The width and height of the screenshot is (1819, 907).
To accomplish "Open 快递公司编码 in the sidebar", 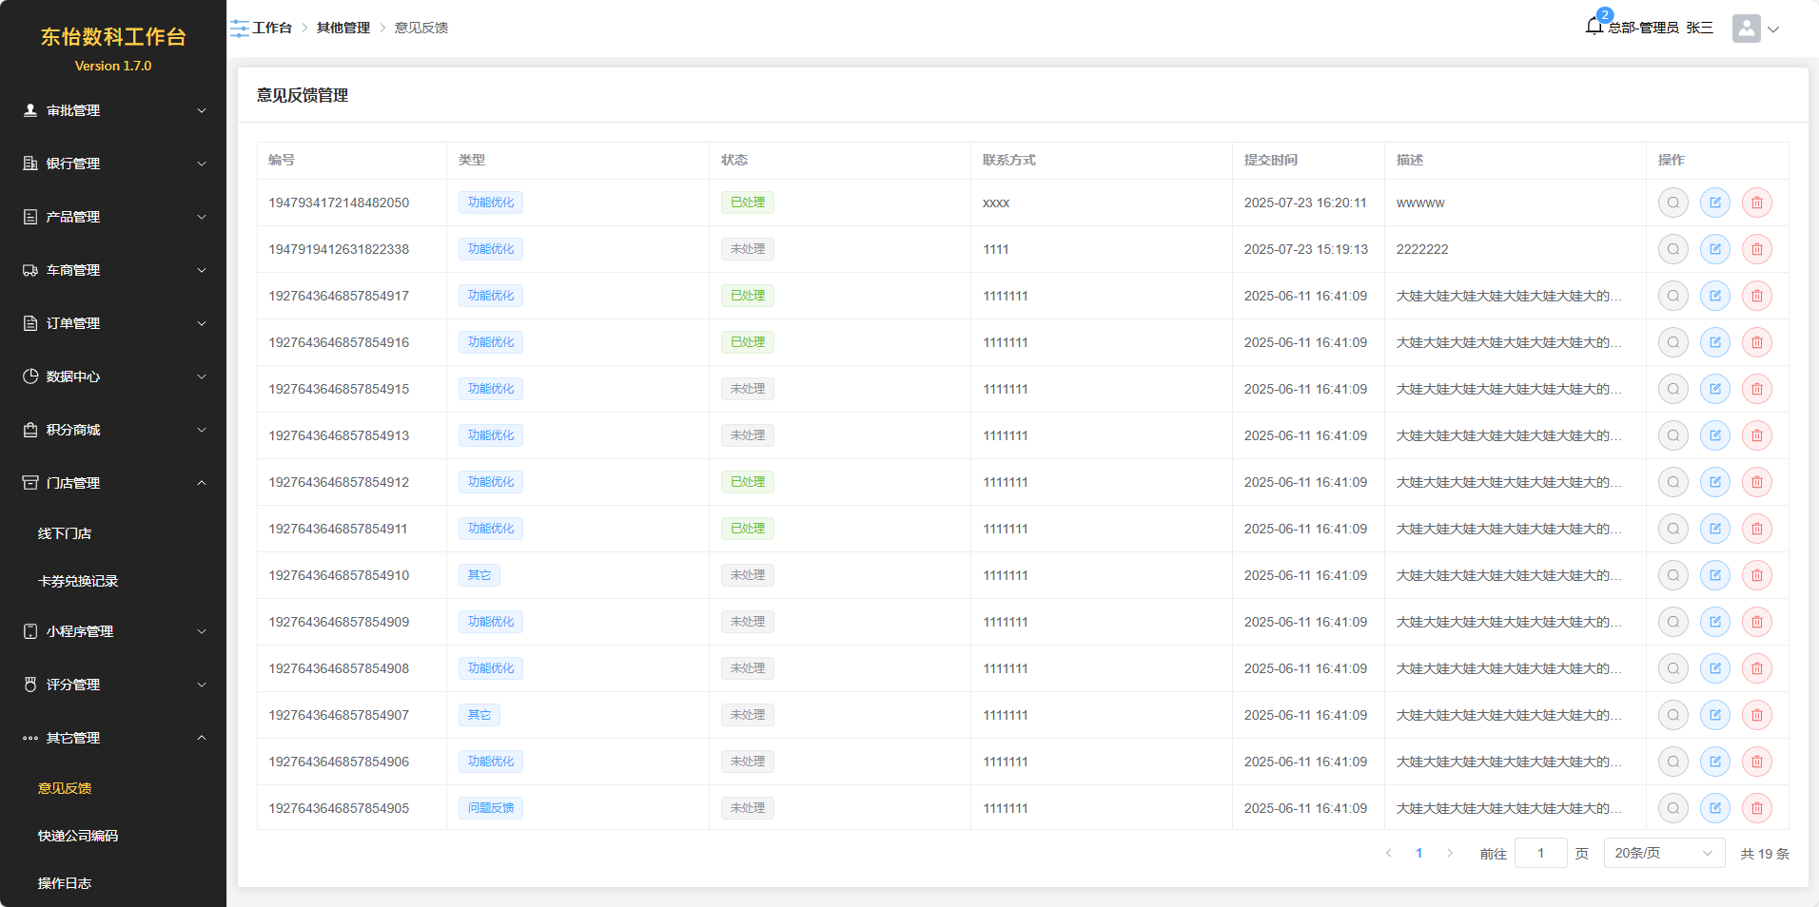I will click(78, 836).
